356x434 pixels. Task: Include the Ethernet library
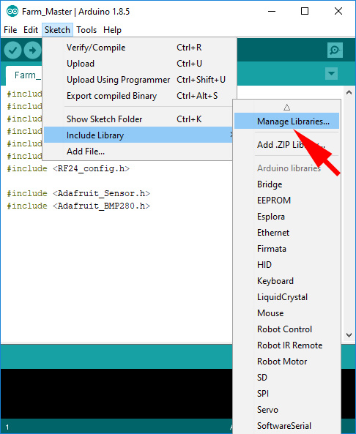(286, 233)
